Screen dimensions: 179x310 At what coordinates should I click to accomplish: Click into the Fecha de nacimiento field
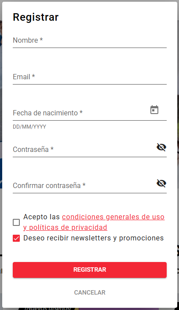81,113
